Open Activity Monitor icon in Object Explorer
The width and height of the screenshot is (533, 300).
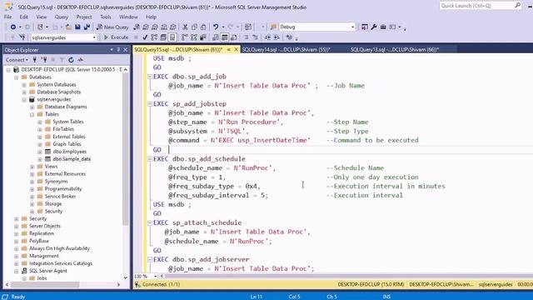point(80,60)
